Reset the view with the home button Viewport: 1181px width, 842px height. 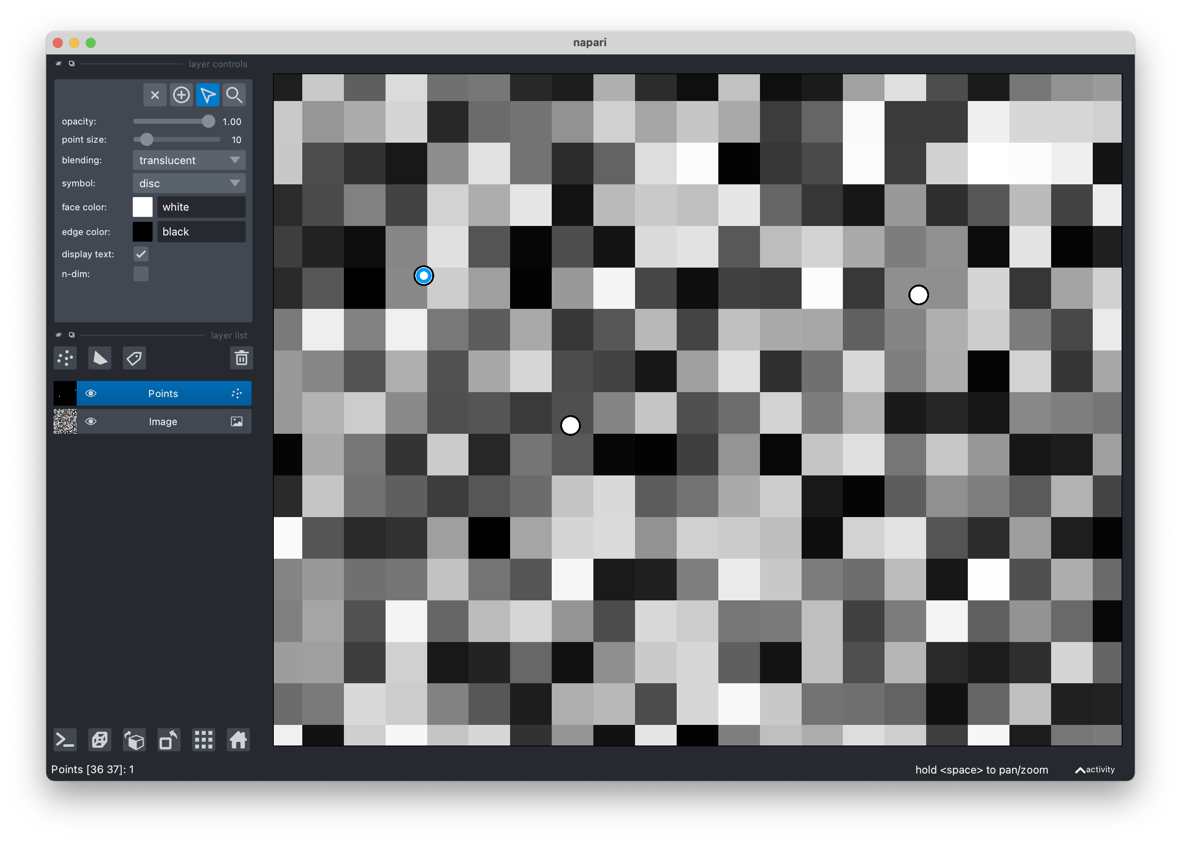tap(238, 740)
